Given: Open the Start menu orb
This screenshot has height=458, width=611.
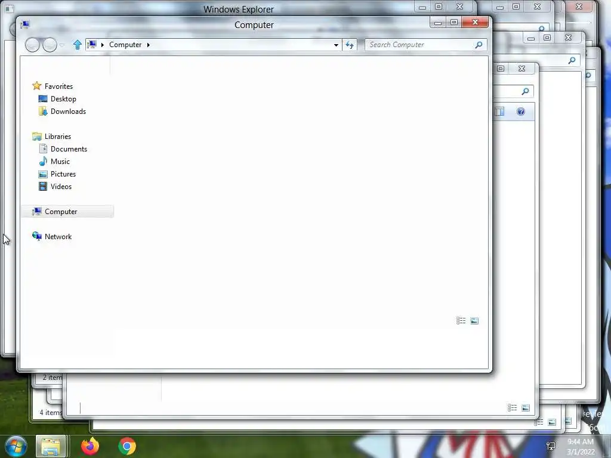Looking at the screenshot, I should [16, 446].
